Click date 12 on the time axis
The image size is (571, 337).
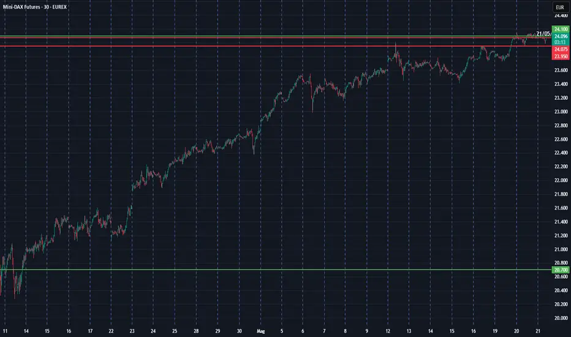pyautogui.click(x=388, y=330)
